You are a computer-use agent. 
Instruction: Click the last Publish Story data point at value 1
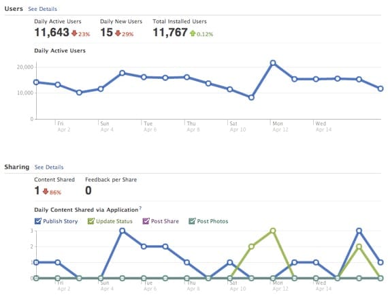[381, 262]
